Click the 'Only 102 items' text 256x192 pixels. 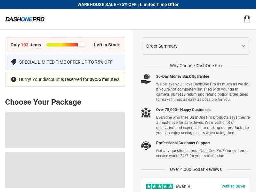[26, 45]
